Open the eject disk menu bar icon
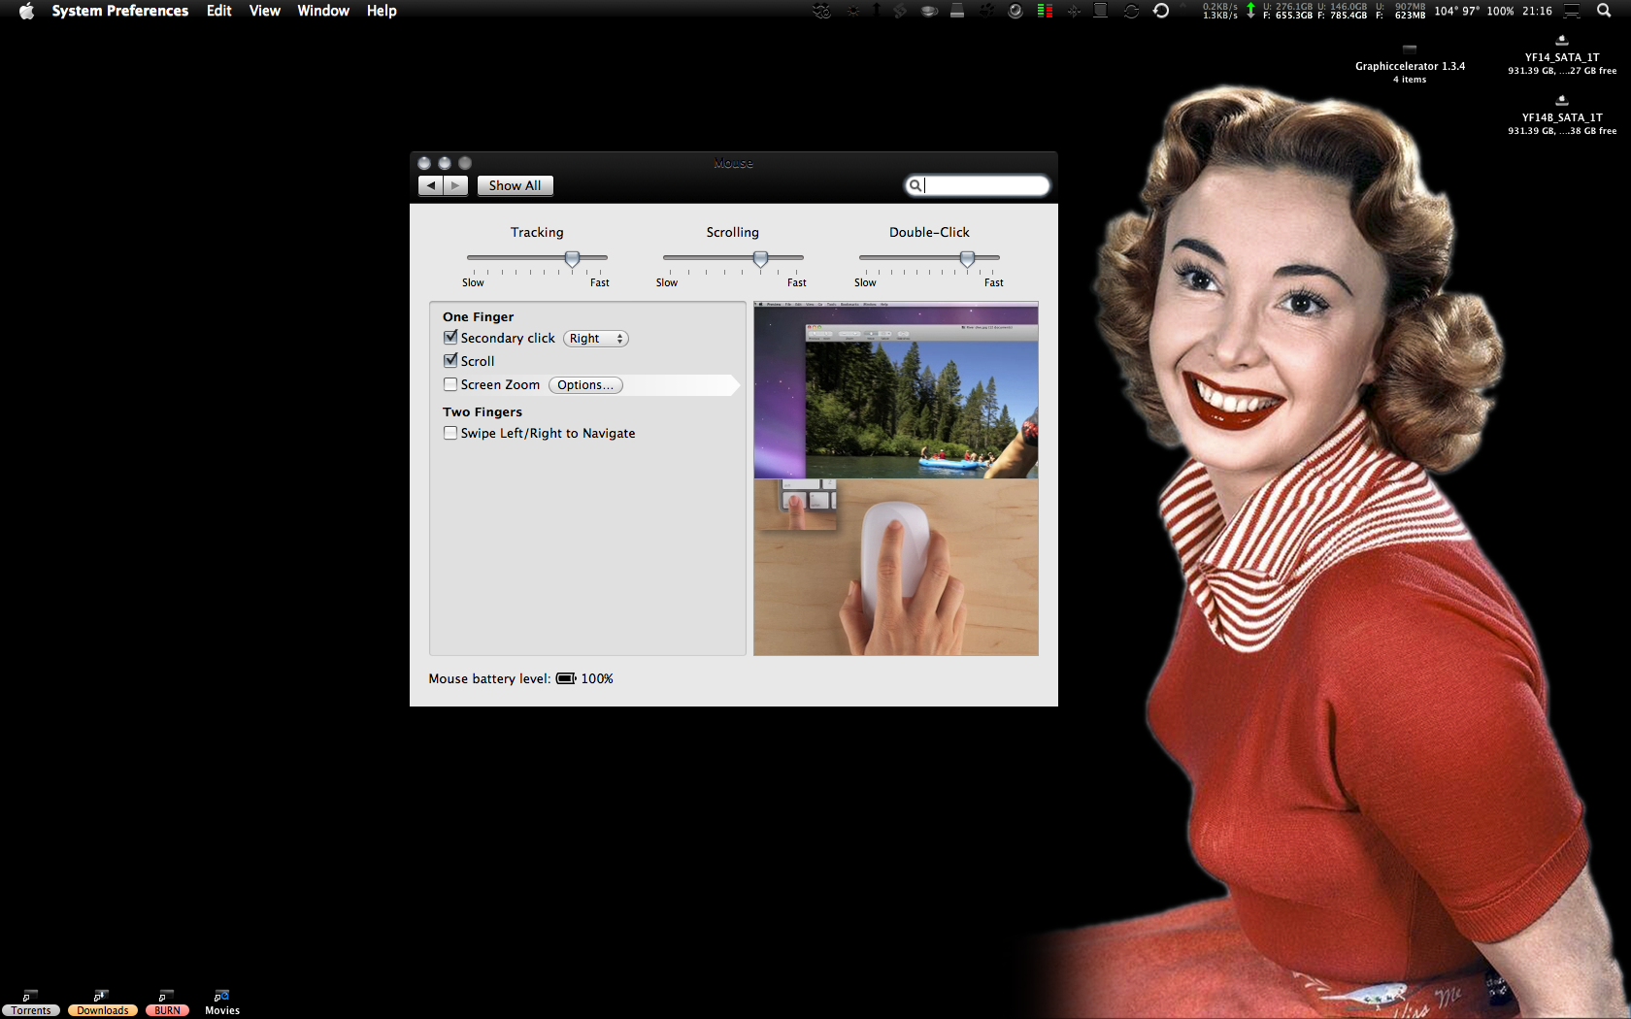Viewport: 1631px width, 1019px height. click(x=957, y=11)
